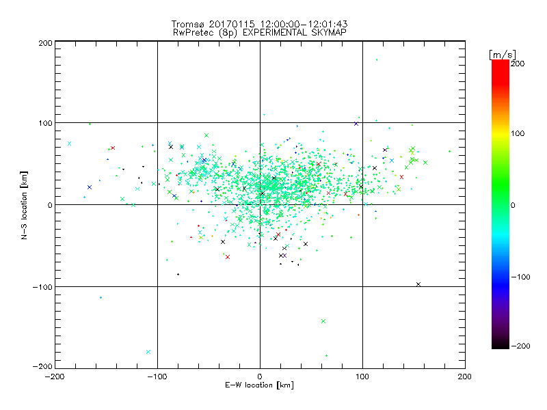Click the y-axis tick label "100"
The image size is (547, 410).
click(x=45, y=124)
